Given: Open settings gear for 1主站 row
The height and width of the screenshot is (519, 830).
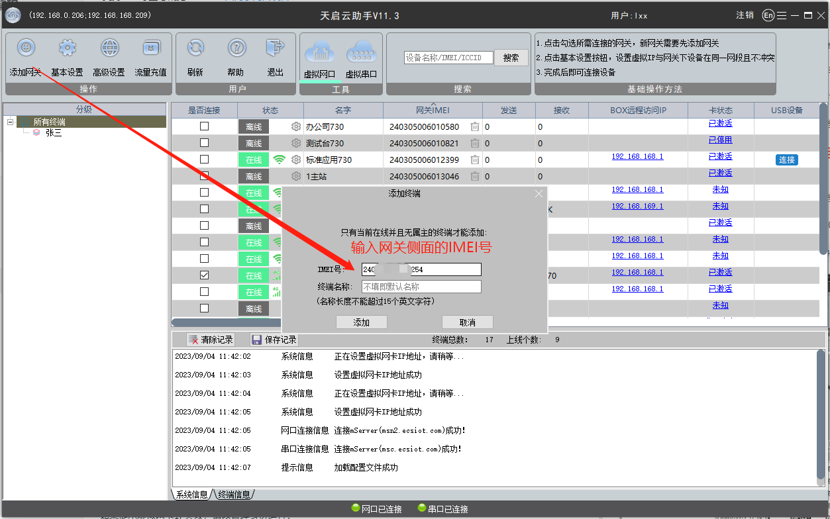Looking at the screenshot, I should [x=296, y=176].
